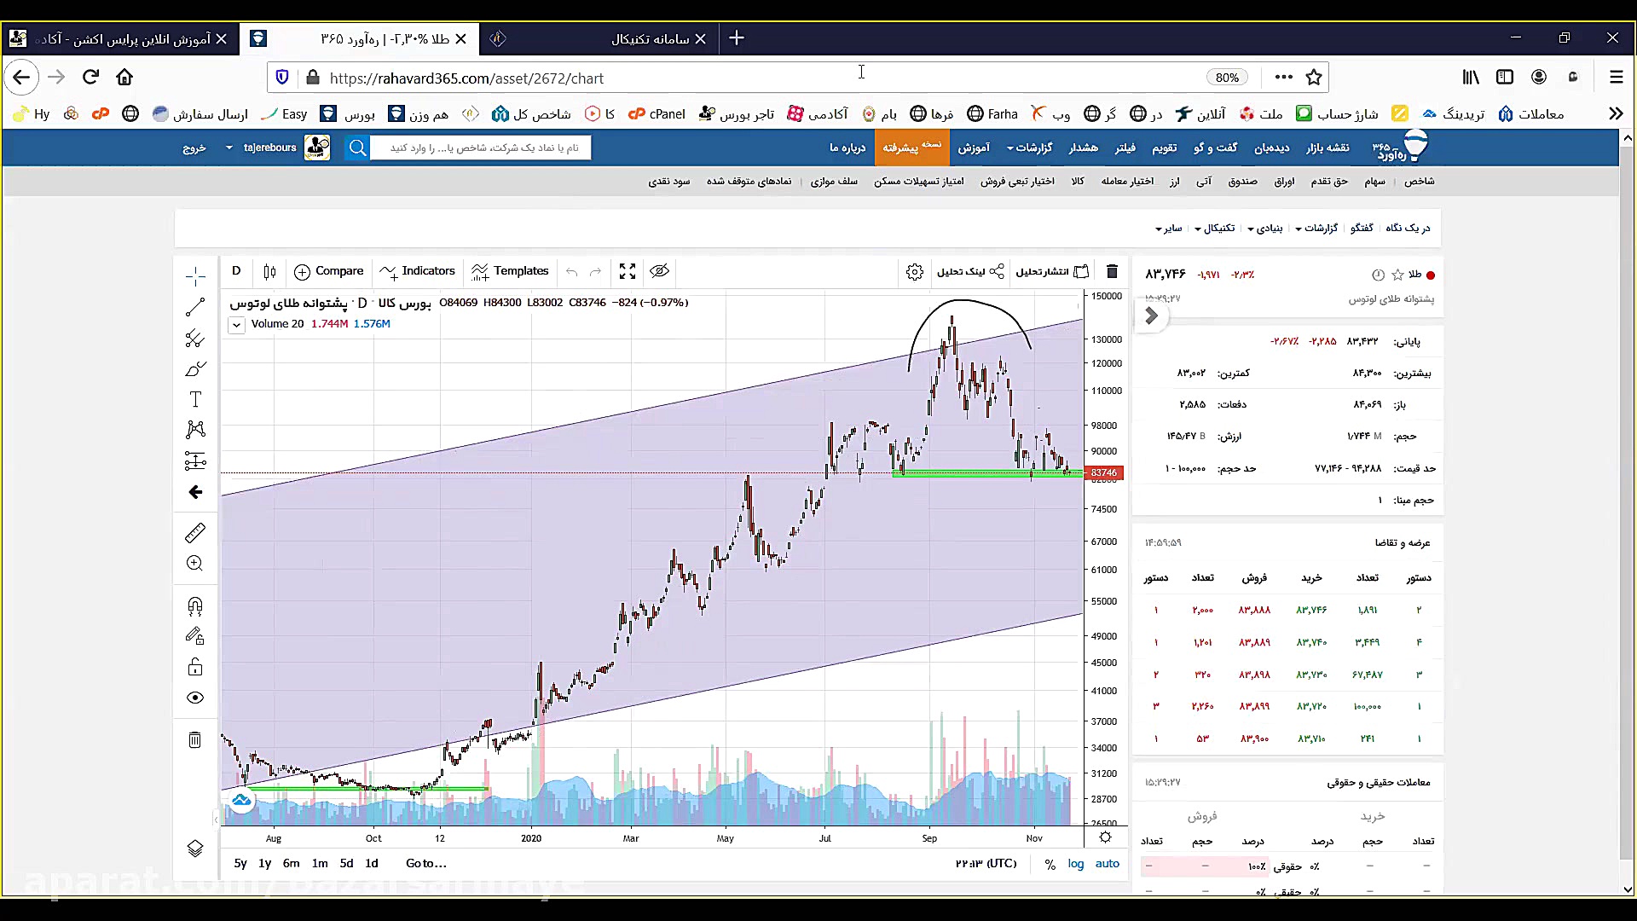The width and height of the screenshot is (1637, 921).
Task: Toggle auto scale on chart
Action: pyautogui.click(x=1107, y=863)
